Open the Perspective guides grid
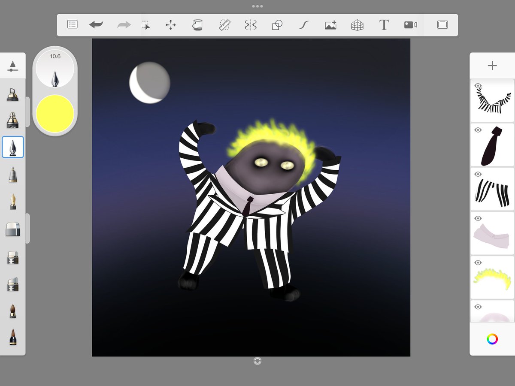Screen dimensions: 515x386 click(357, 25)
